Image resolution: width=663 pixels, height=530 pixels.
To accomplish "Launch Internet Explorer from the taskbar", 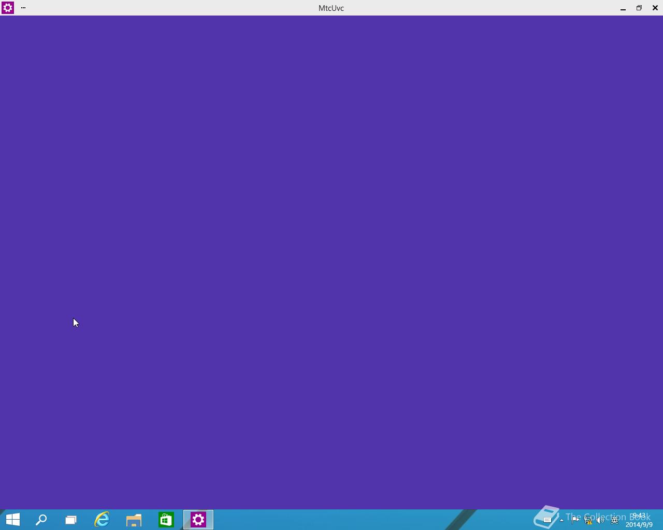I will pyautogui.click(x=102, y=520).
